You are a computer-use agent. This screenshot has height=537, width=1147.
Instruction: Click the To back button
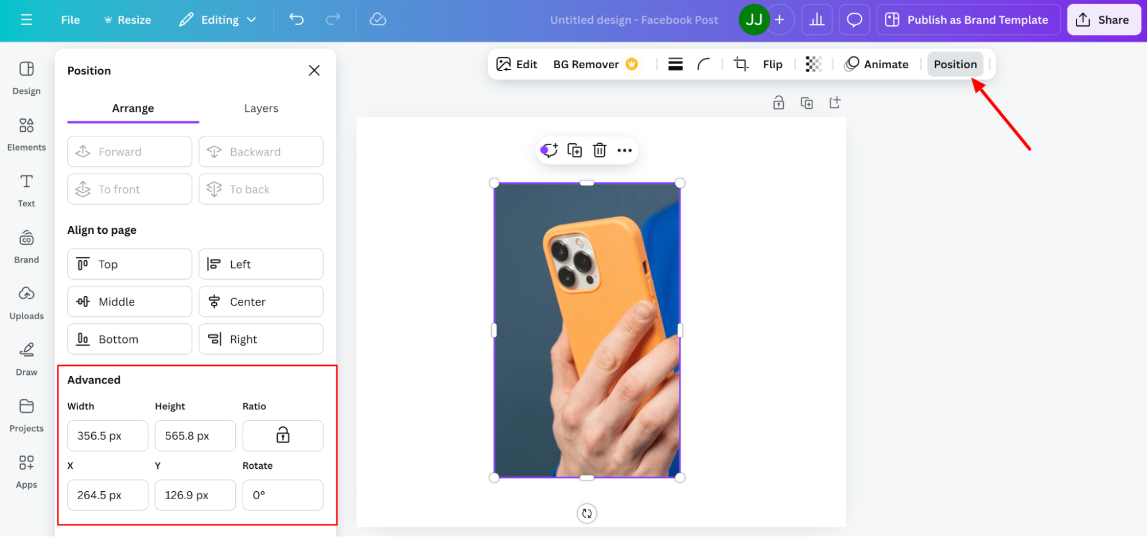coord(261,189)
